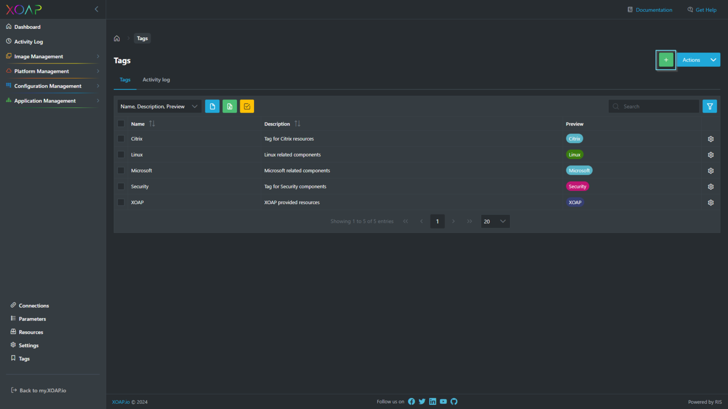The height and width of the screenshot is (409, 728).
Task: Click the blue file export icon
Action: (x=212, y=107)
